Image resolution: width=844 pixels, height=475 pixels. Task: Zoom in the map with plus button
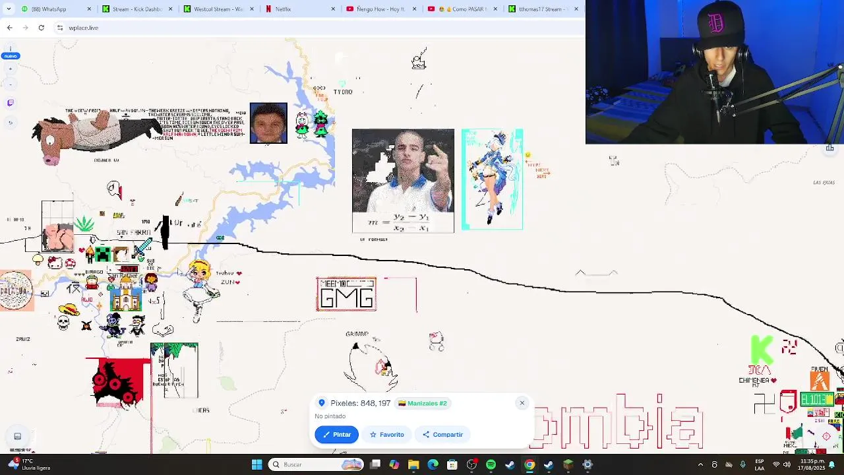(x=10, y=69)
